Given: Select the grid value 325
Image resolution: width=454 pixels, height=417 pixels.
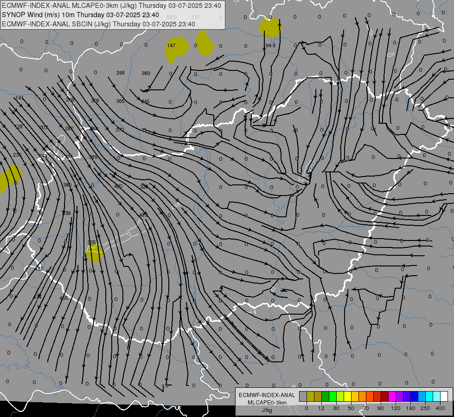Looking at the screenshot, I should click(x=91, y=242).
